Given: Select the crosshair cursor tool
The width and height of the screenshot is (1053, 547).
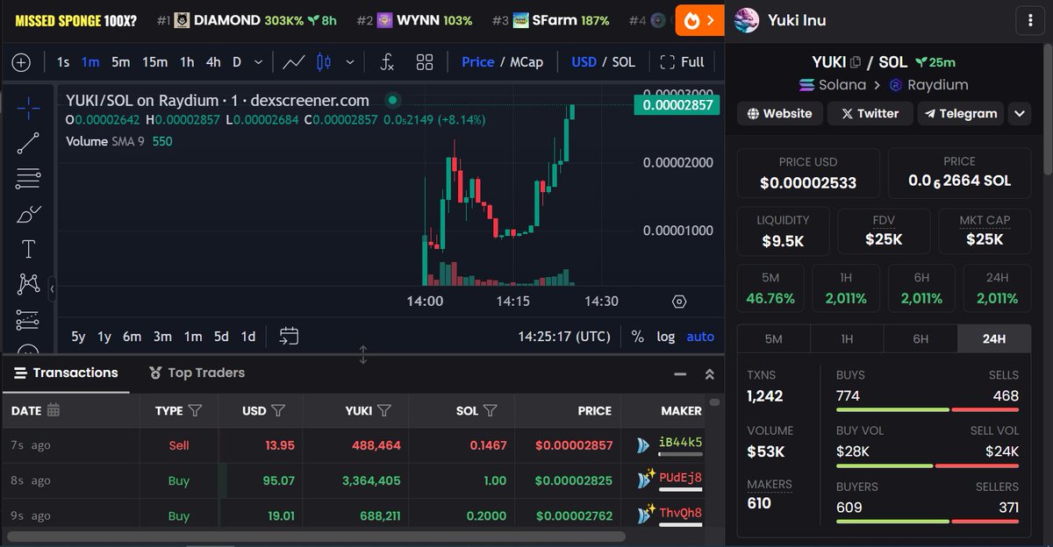Looking at the screenshot, I should [28, 108].
